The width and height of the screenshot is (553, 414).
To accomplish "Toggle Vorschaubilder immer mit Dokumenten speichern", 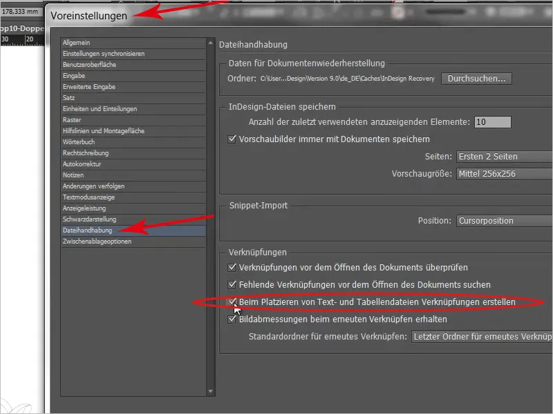I will click(232, 139).
